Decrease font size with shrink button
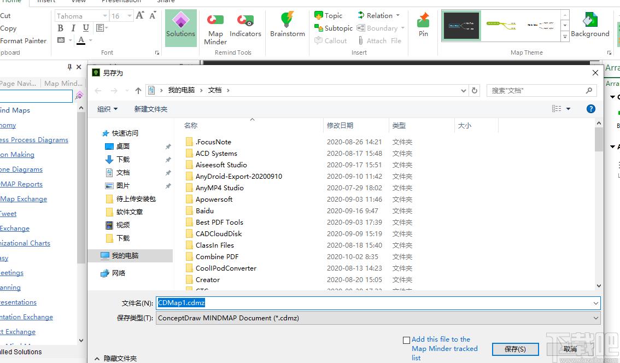Viewport: 620px width, 363px height. coord(153,15)
